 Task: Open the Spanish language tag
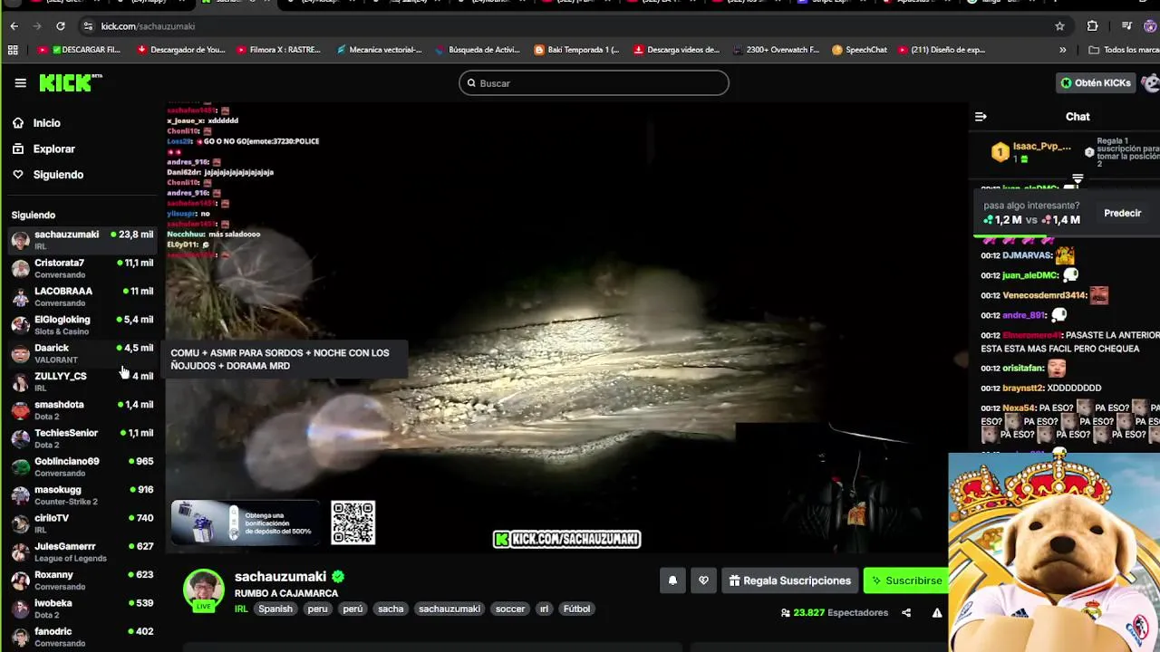(275, 609)
